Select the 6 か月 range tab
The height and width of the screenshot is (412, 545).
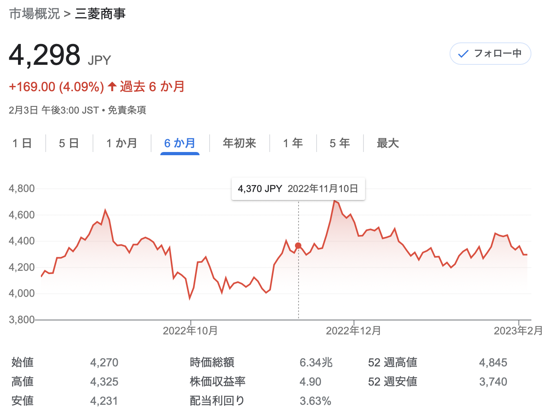(x=180, y=143)
